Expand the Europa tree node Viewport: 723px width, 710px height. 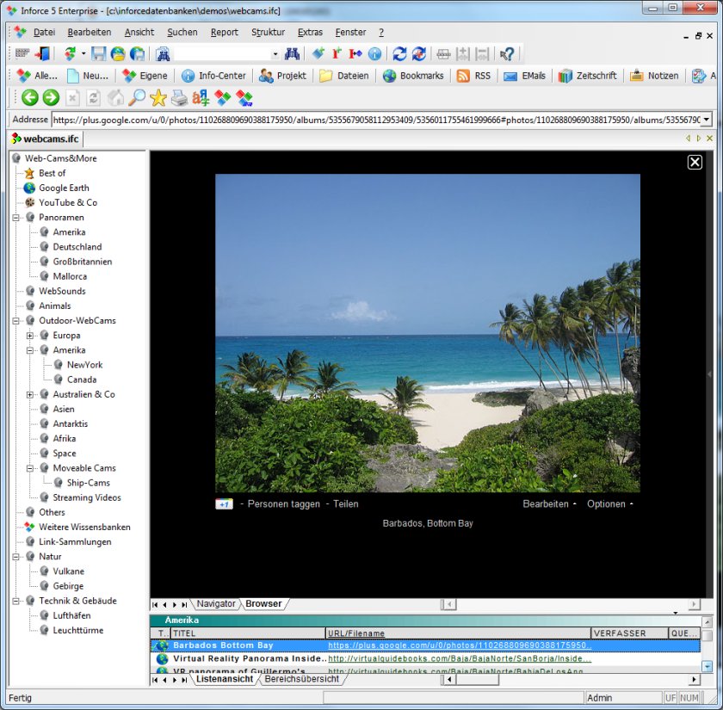coord(30,336)
